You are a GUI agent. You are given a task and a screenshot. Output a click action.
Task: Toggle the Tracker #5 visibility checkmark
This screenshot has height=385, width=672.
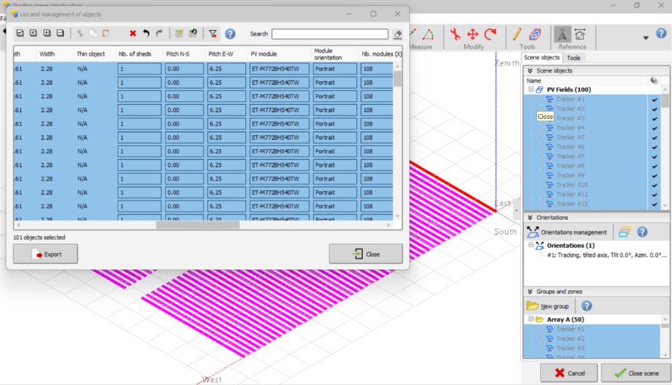click(x=654, y=138)
